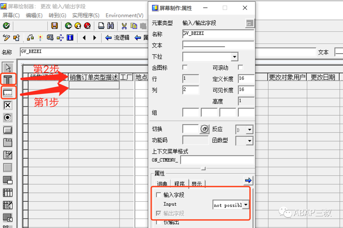Click the 定义长度 input field
Screen dimensions: 343x228
click(x=246, y=79)
